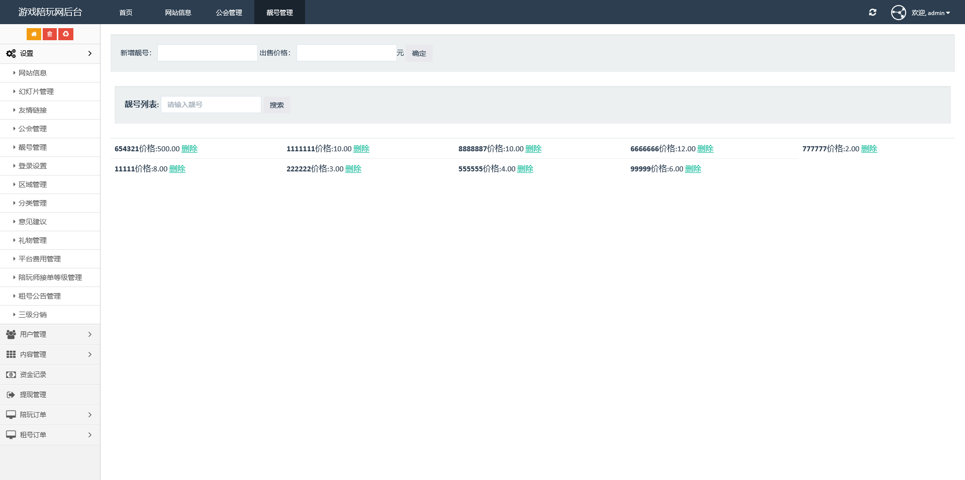Image resolution: width=965 pixels, height=480 pixels.
Task: Open 陪玩师接单等级管理 in the sidebar
Action: click(x=50, y=277)
